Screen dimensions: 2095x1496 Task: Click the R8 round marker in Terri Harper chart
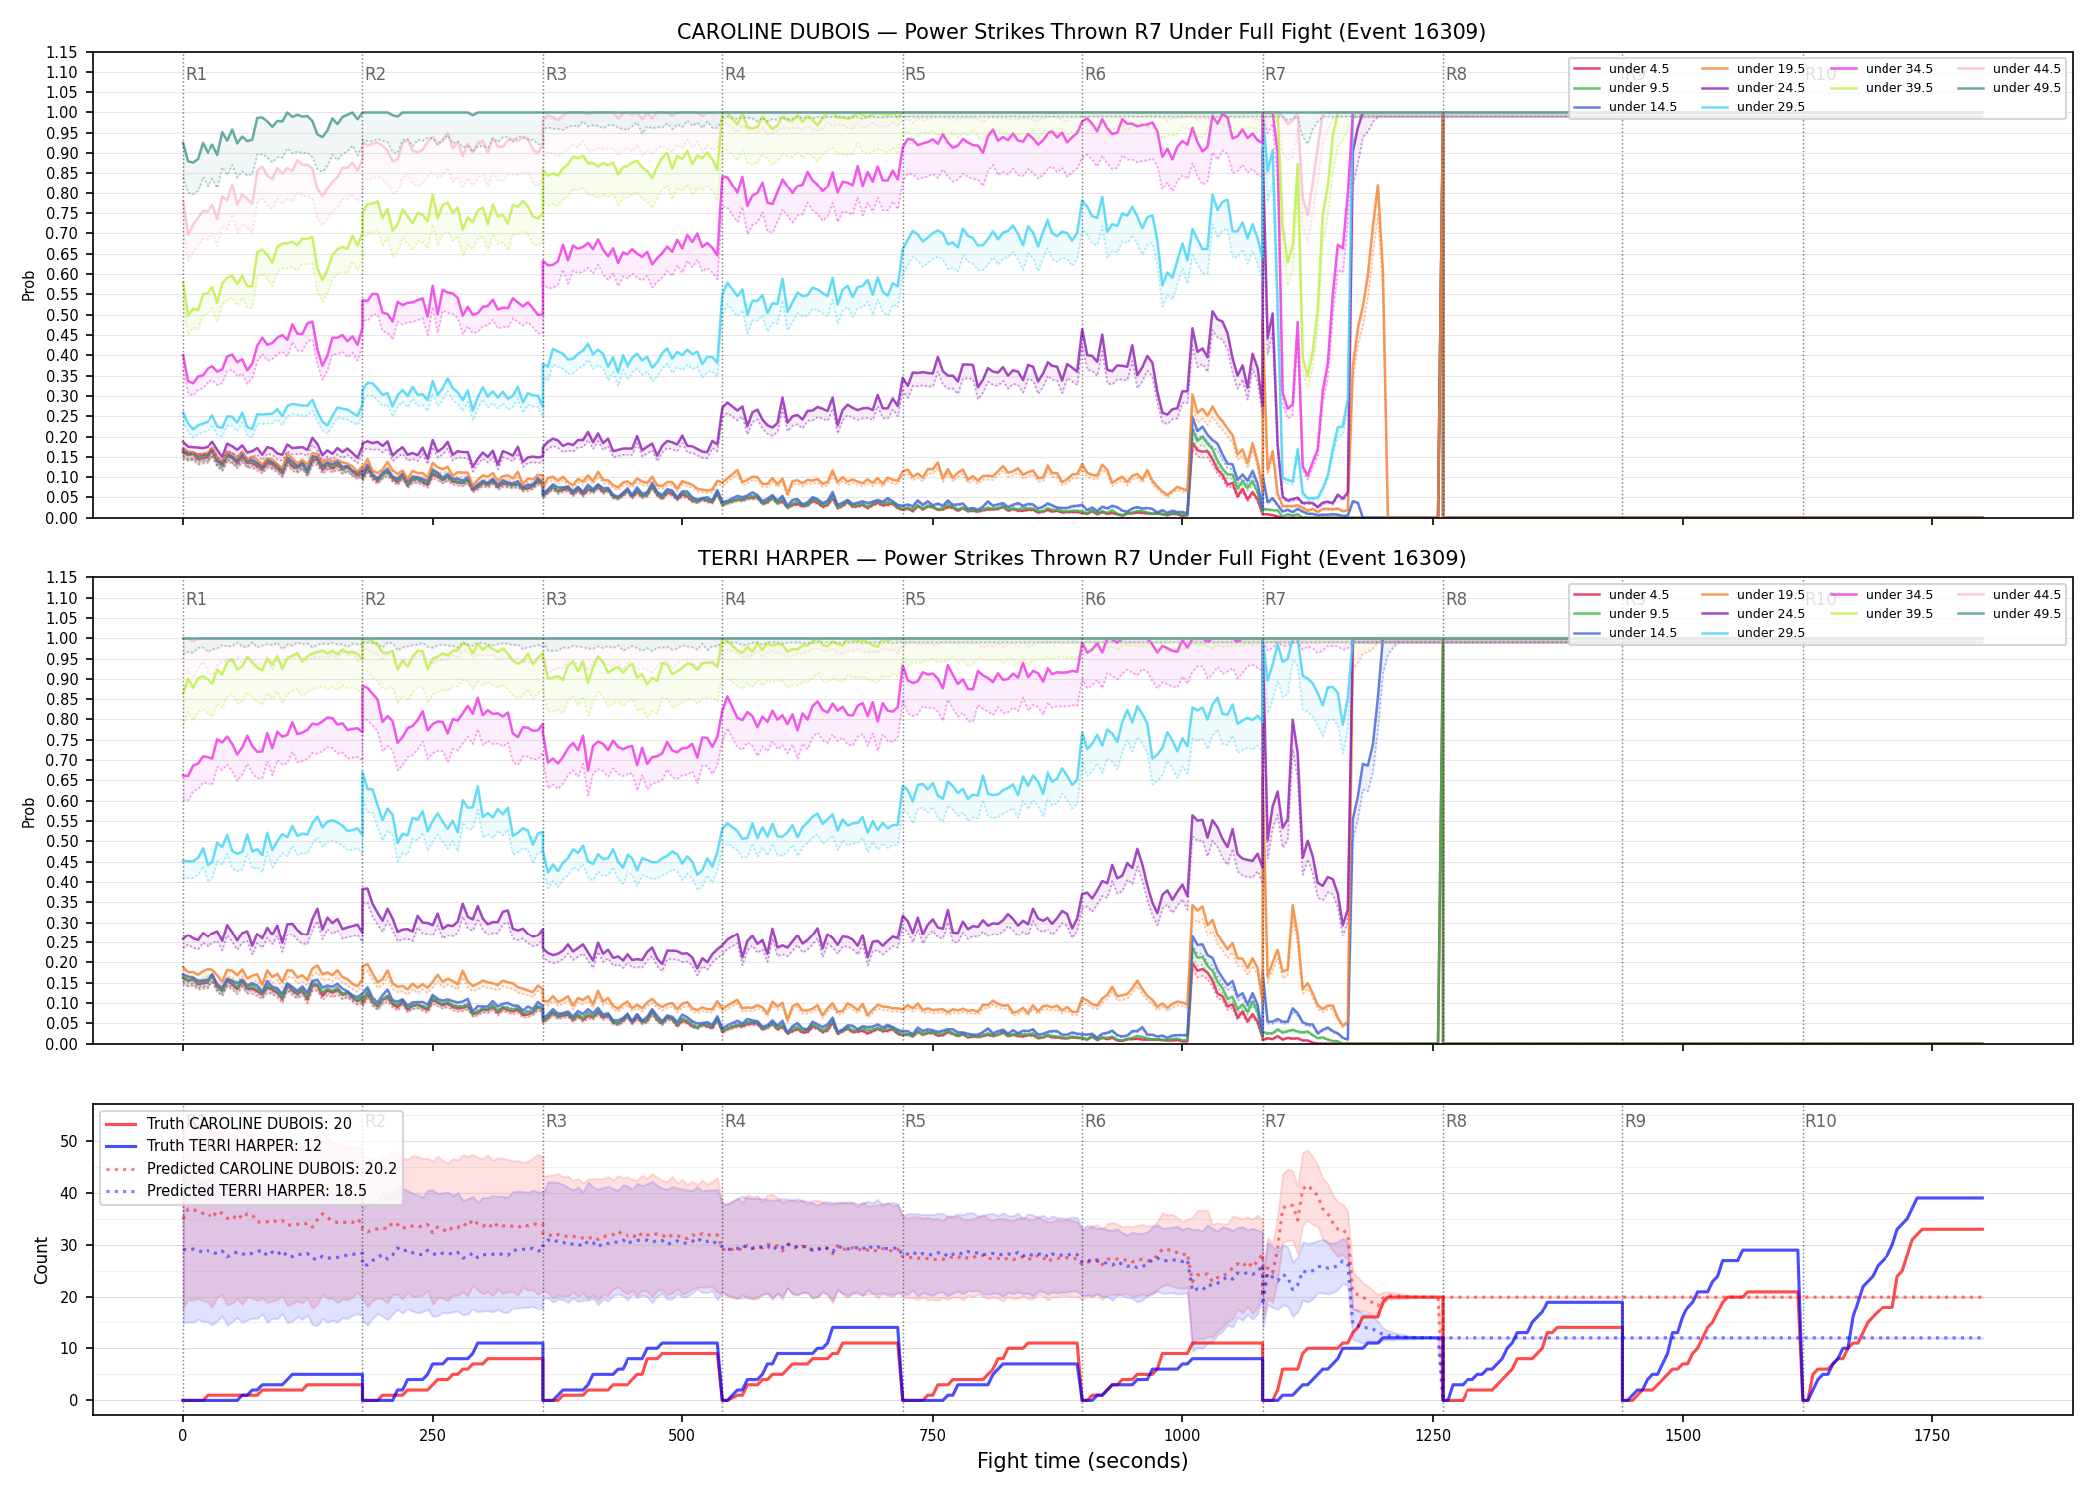coord(1456,599)
